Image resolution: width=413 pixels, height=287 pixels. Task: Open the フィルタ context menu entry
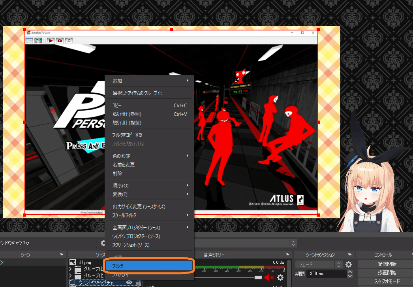coord(149,266)
